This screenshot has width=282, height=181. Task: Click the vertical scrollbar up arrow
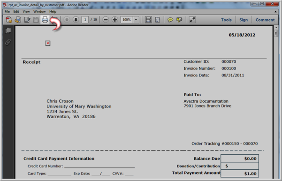[276, 28]
